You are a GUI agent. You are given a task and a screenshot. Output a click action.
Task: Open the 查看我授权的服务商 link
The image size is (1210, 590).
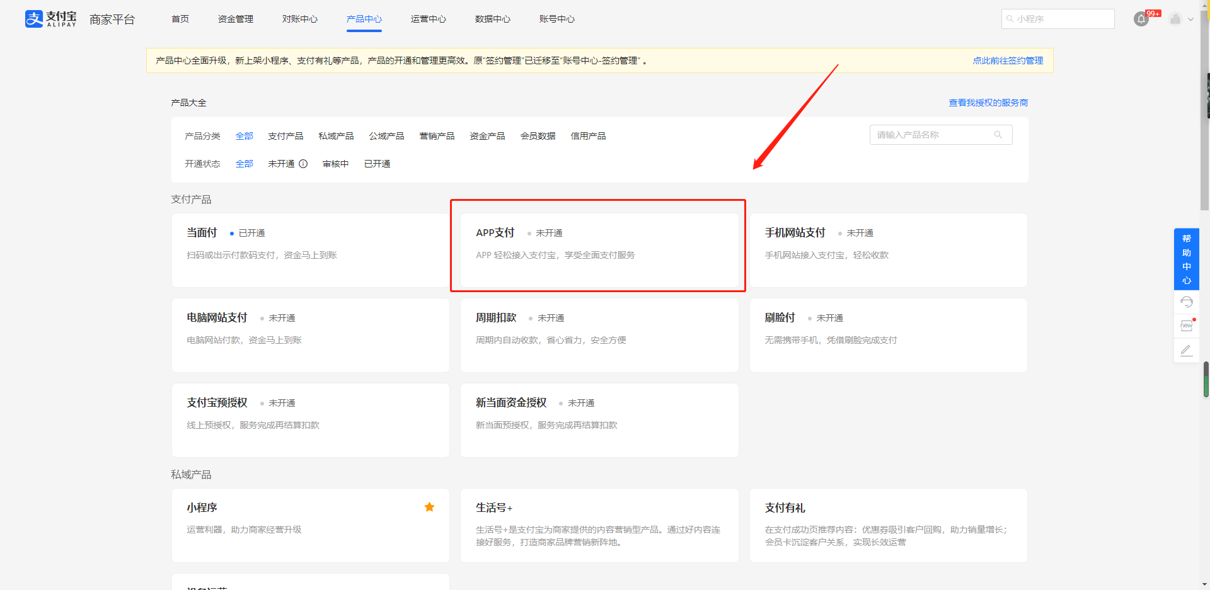tap(988, 103)
